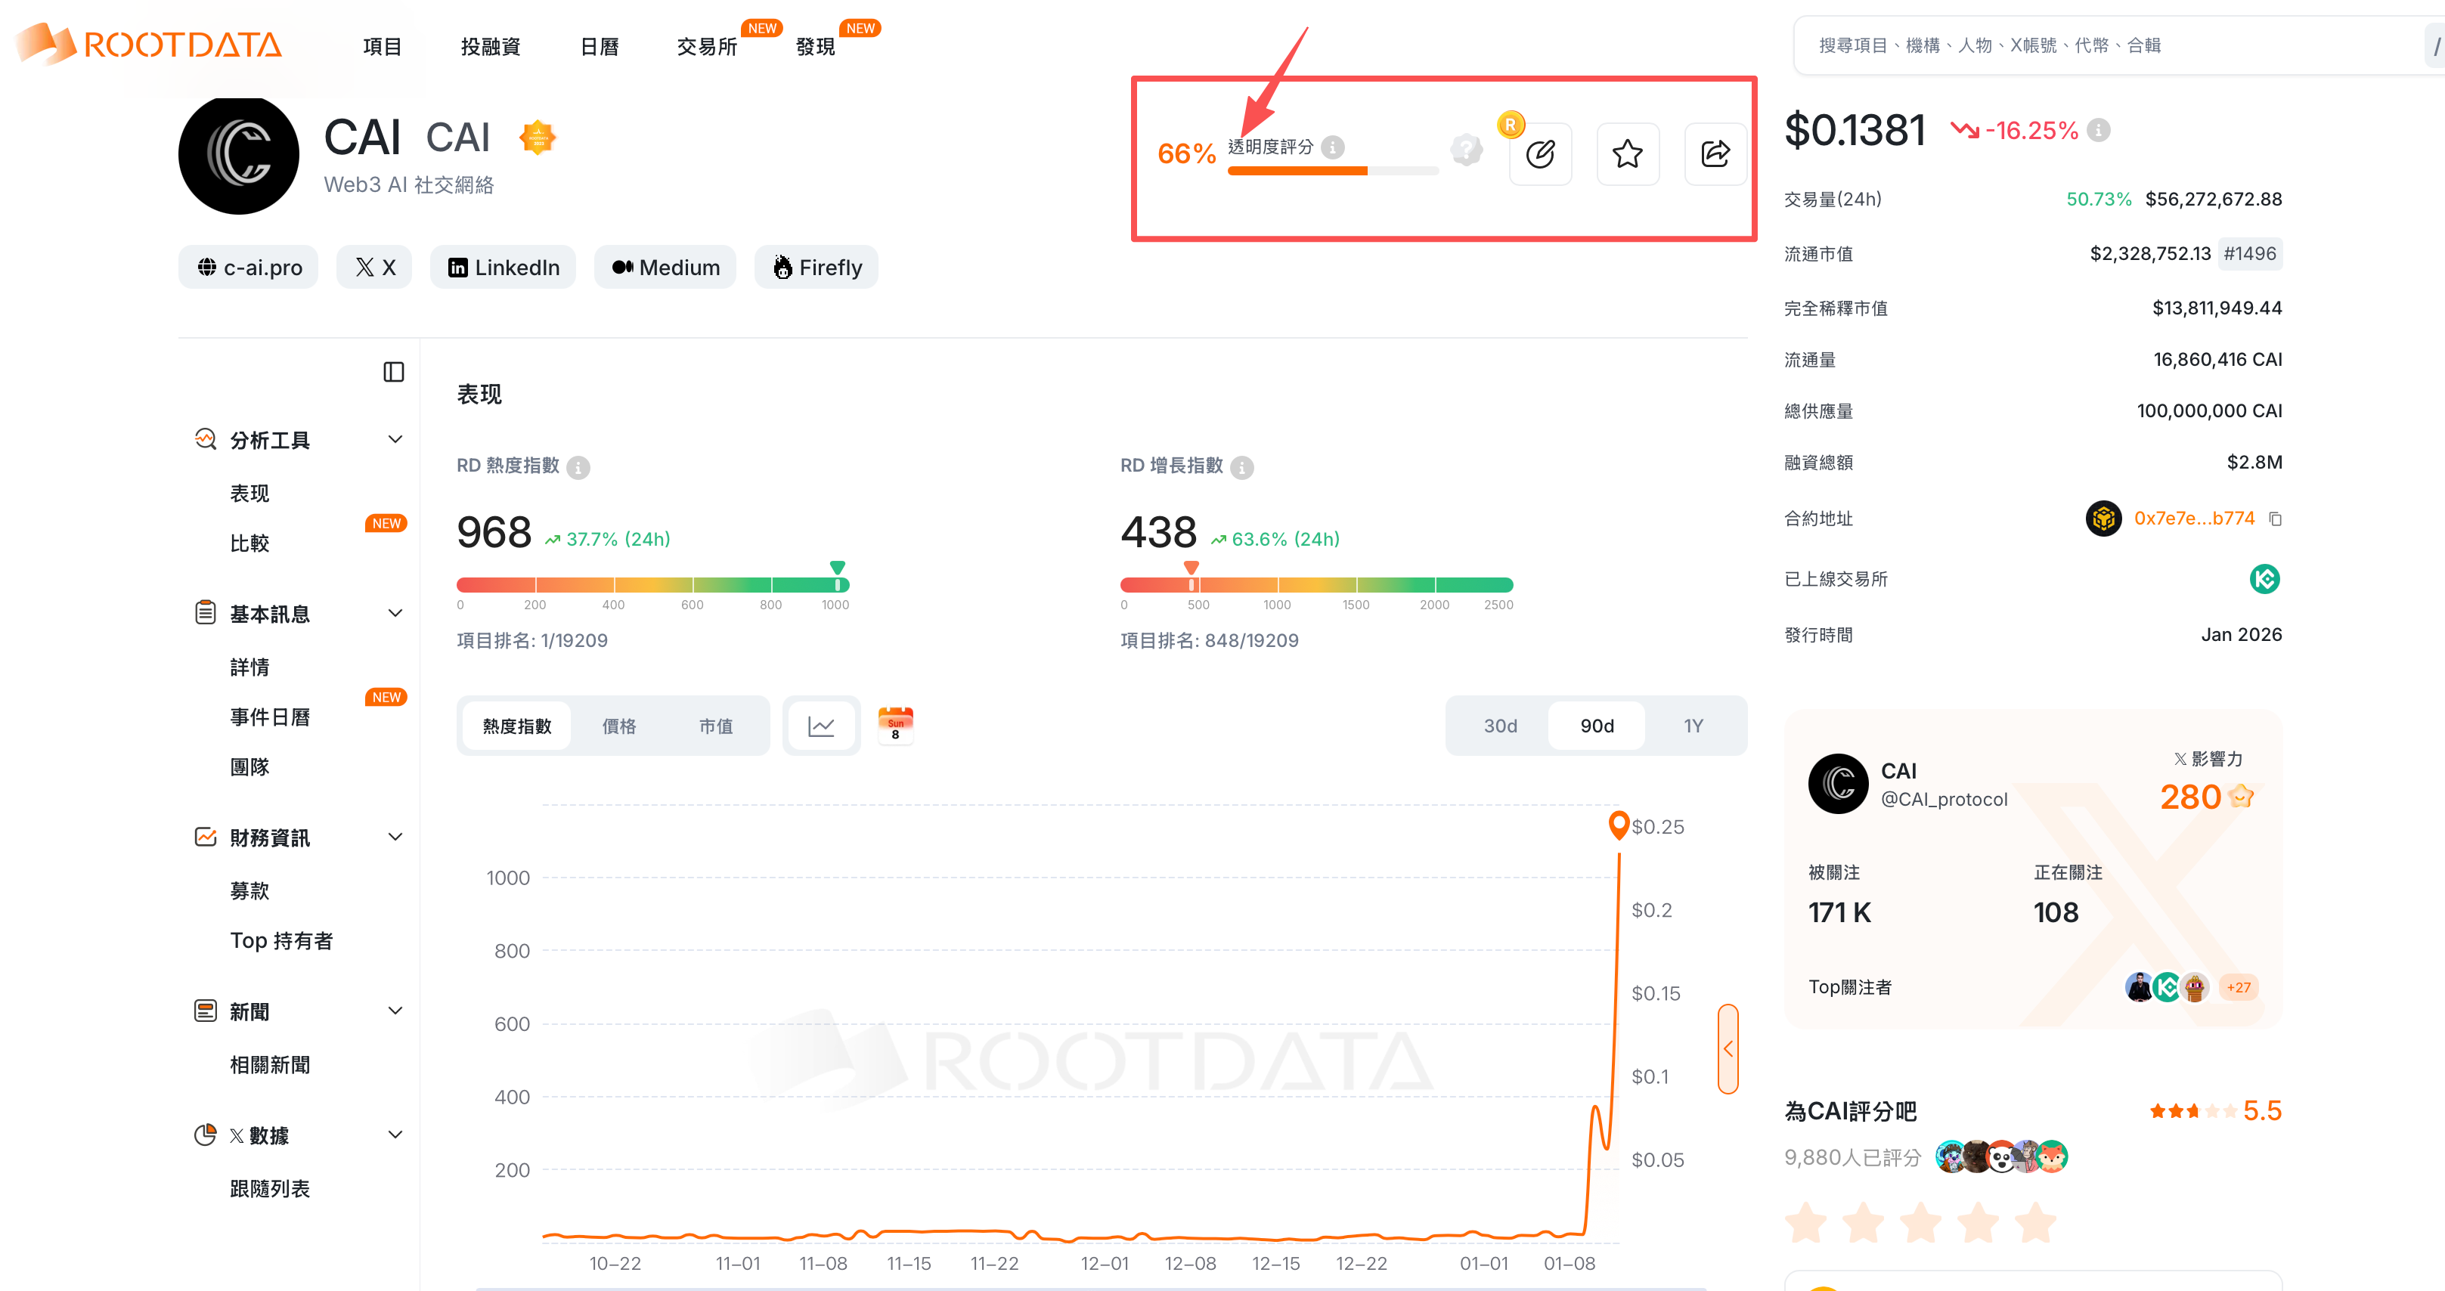This screenshot has height=1291, width=2445.
Task: Click the KuCoin listed exchange icon
Action: pos(2264,579)
